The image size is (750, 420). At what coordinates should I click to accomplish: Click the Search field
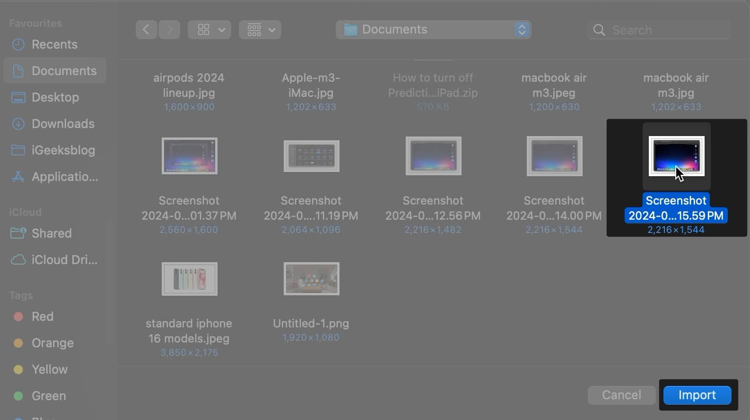(659, 30)
